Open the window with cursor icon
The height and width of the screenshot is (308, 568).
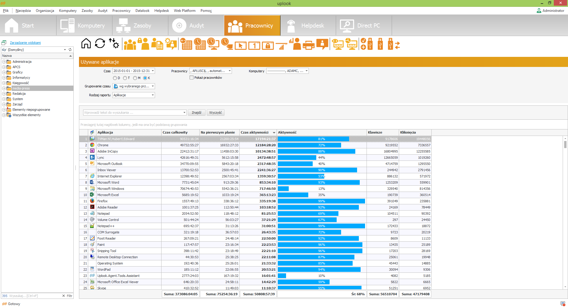[x=241, y=45]
